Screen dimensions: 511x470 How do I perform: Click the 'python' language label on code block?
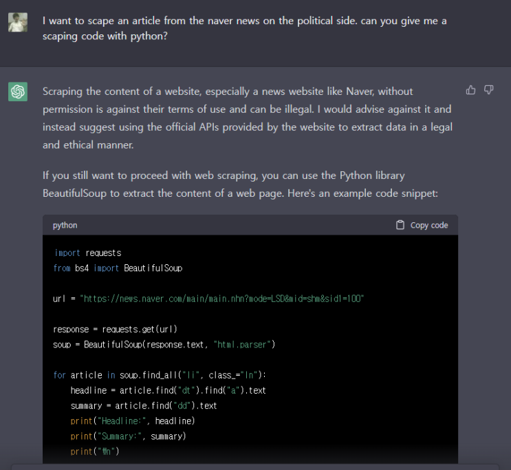(x=65, y=226)
